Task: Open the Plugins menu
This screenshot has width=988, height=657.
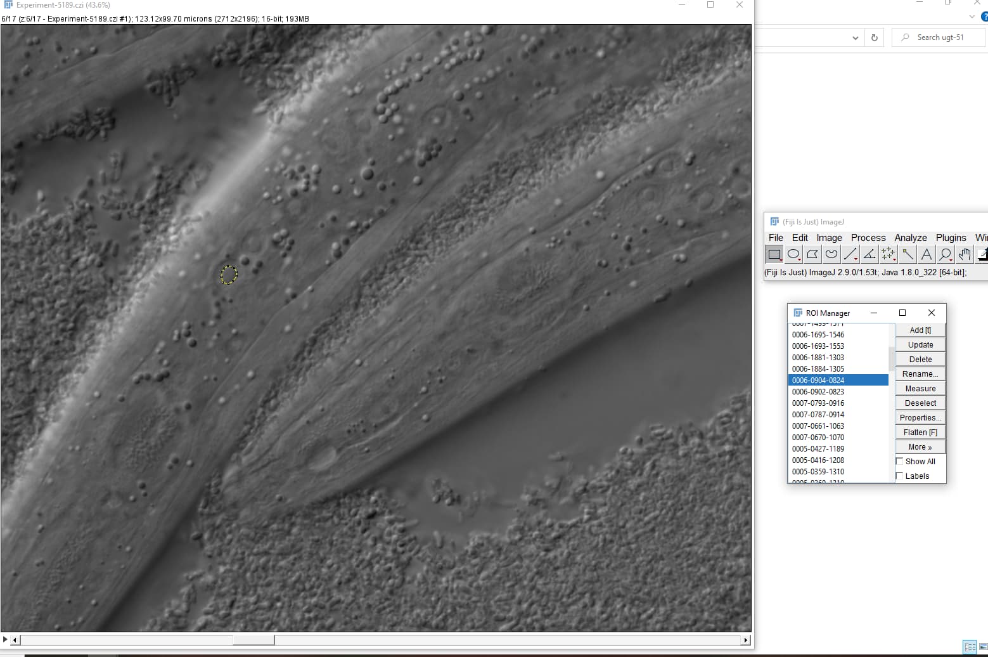Action: pos(951,237)
